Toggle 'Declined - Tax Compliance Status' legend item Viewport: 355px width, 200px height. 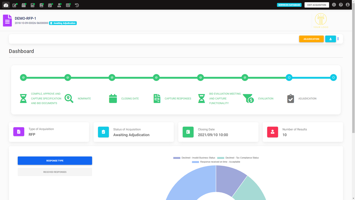tap(238, 158)
